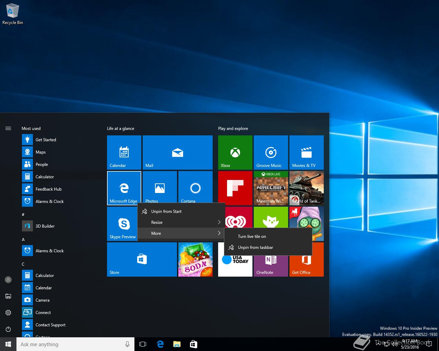Click the More submenu arrow
This screenshot has height=351, width=439.
219,233
